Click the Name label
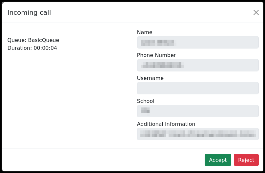Screen dimensions: 265x173 (145, 32)
